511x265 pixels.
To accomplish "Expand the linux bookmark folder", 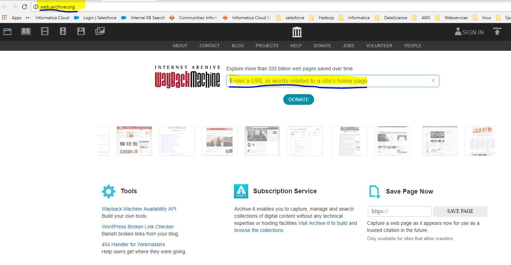I will point(482,17).
